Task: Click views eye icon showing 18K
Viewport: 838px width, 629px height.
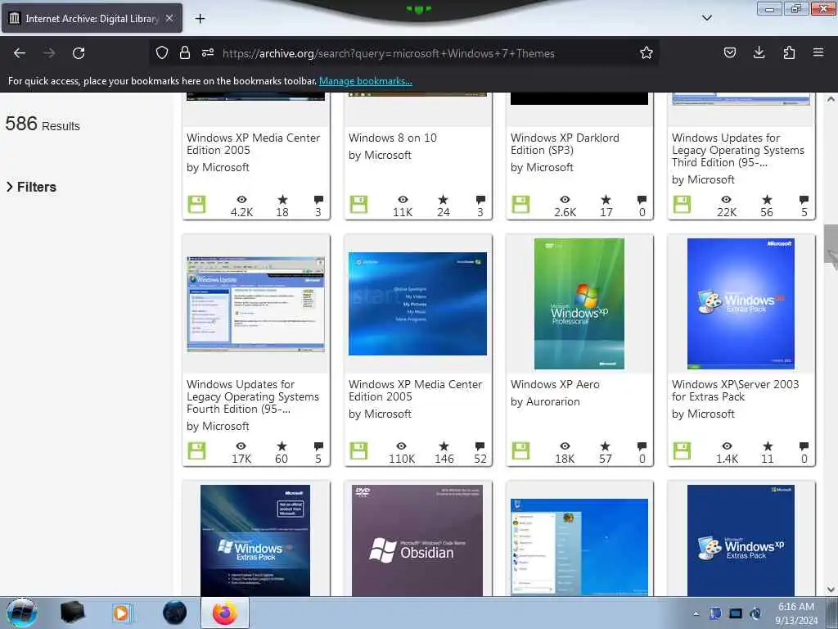Action: (x=565, y=446)
